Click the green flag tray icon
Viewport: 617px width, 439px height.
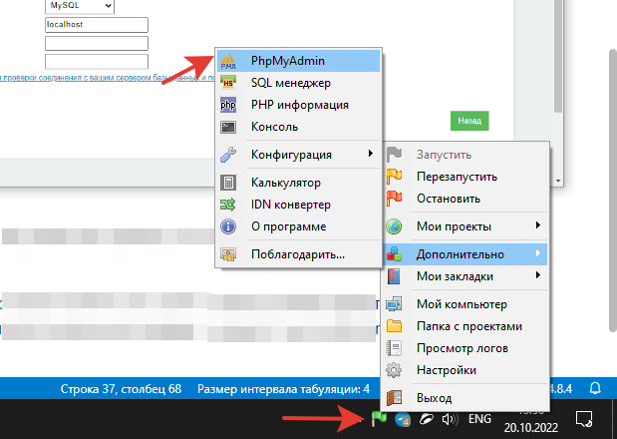coord(379,419)
